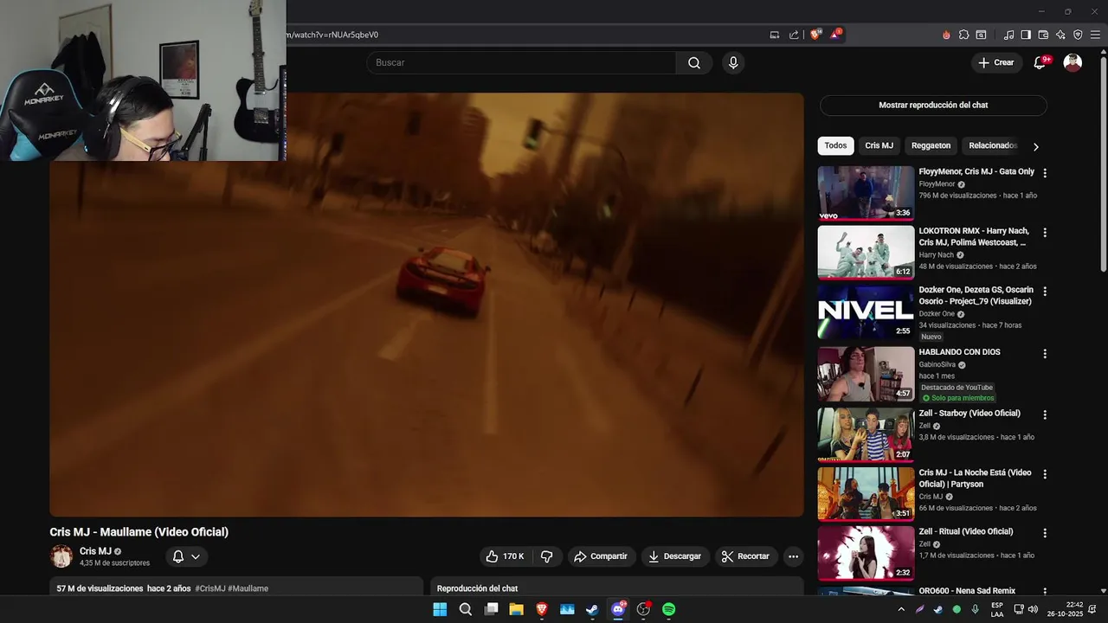The height and width of the screenshot is (623, 1108).
Task: Open options menu for Zell Ritual
Action: (1045, 533)
